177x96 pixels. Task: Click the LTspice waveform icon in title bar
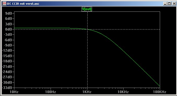tap(4, 3)
